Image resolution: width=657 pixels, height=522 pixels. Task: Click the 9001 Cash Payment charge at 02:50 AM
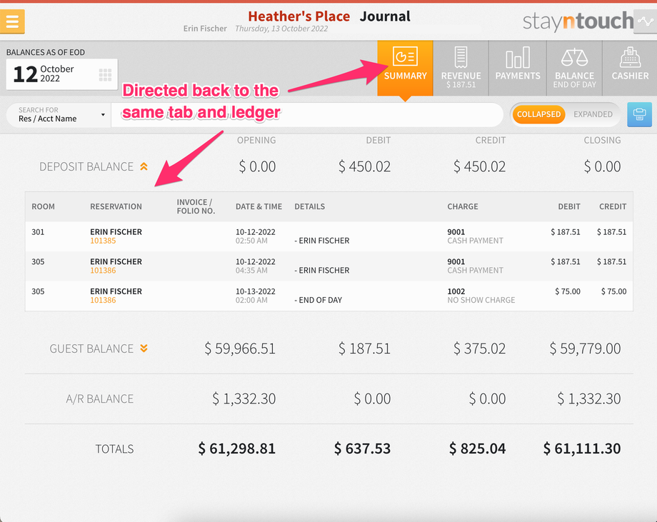[475, 236]
